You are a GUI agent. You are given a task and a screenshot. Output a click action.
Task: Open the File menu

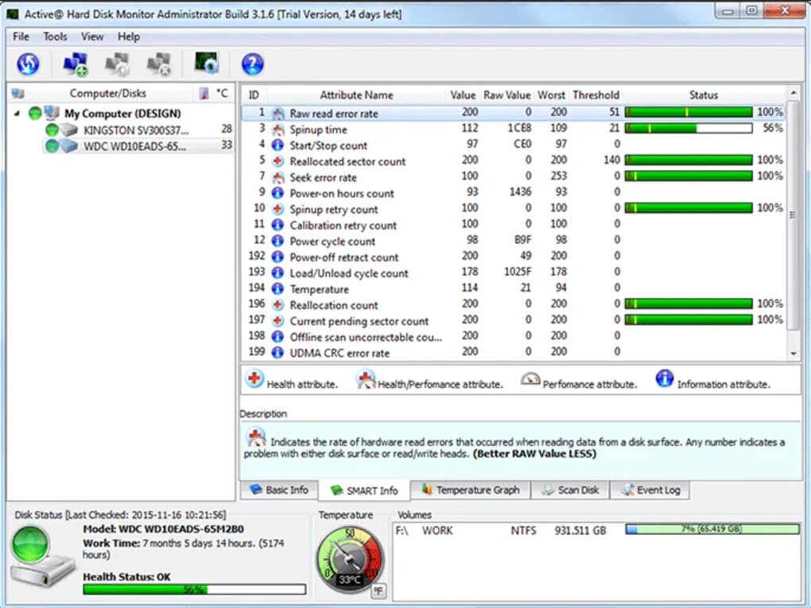click(x=21, y=37)
